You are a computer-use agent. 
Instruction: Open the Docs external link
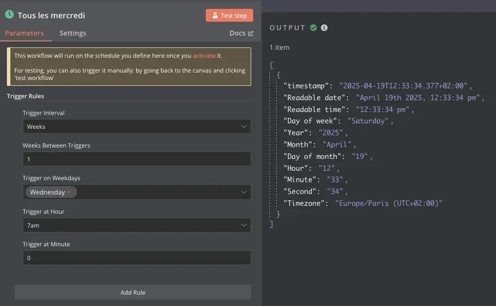click(241, 33)
